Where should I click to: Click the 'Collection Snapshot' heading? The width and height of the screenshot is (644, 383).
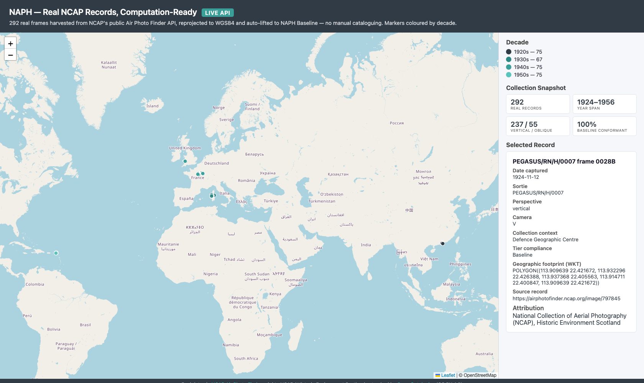point(536,88)
